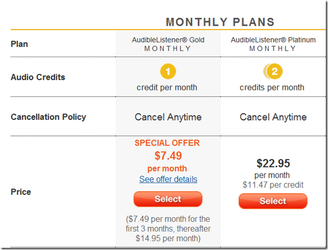
Task: Click the single credit gold coin icon
Action: [x=168, y=71]
